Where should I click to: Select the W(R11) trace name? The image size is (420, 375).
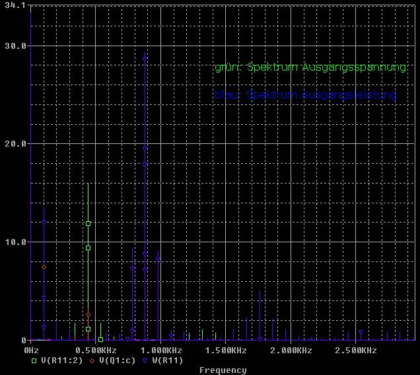click(168, 360)
